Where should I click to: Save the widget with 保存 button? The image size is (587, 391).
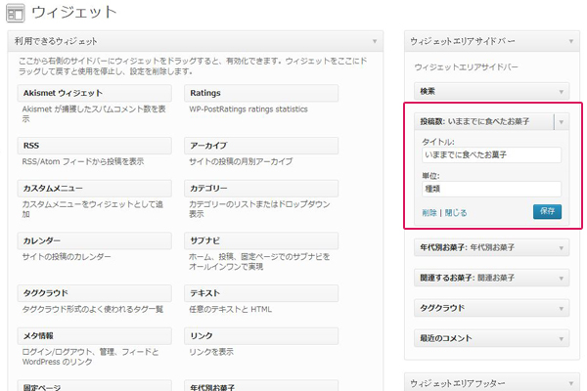pos(547,211)
